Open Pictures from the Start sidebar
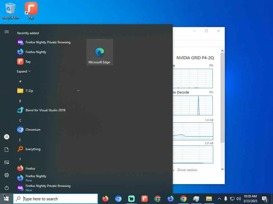 [x=7, y=162]
